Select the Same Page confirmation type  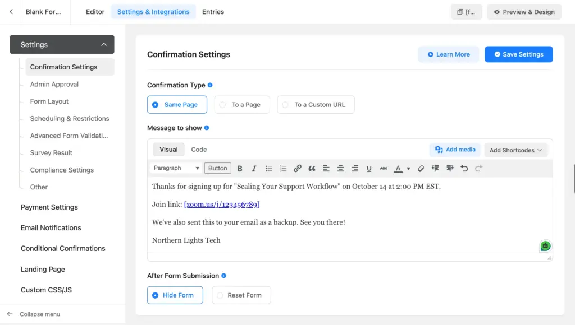[177, 105]
